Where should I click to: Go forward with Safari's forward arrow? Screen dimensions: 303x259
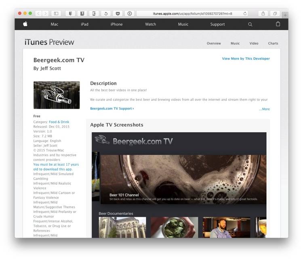45,13
